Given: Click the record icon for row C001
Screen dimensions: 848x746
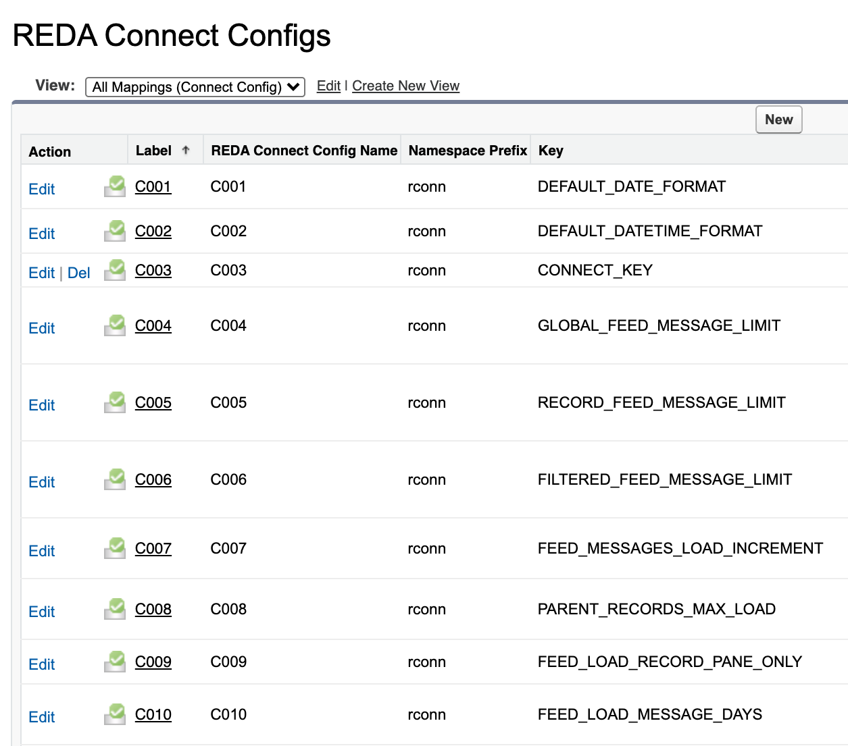Looking at the screenshot, I should [115, 186].
